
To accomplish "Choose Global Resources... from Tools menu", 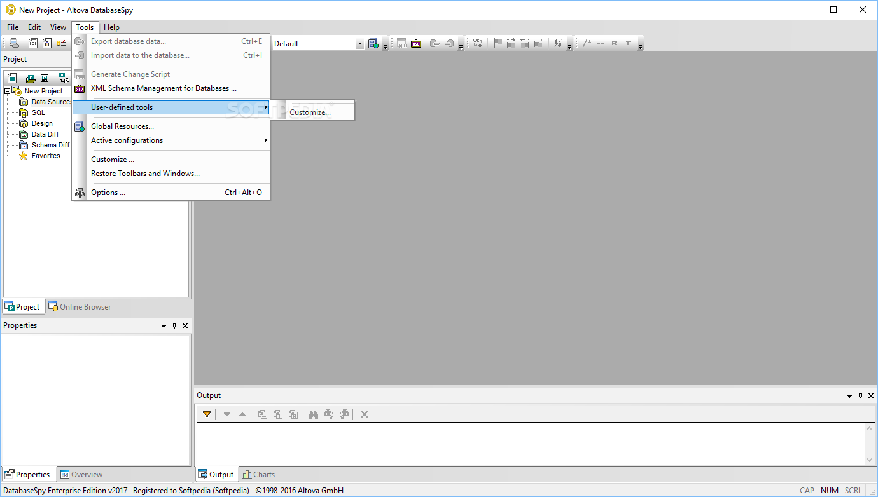I will [x=172, y=126].
